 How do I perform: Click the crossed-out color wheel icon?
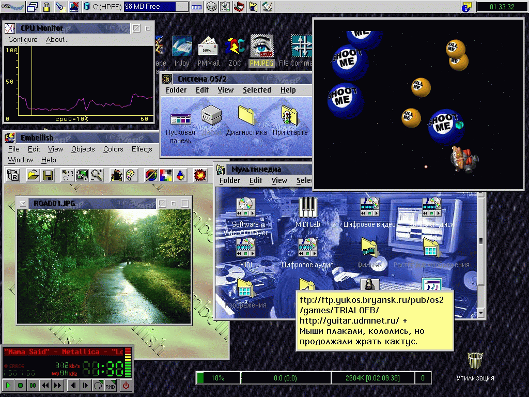coord(151,175)
